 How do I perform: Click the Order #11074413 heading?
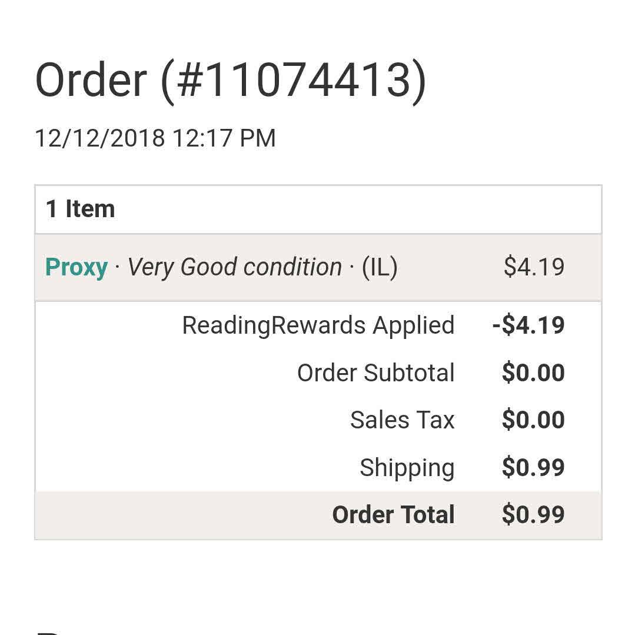(x=231, y=81)
